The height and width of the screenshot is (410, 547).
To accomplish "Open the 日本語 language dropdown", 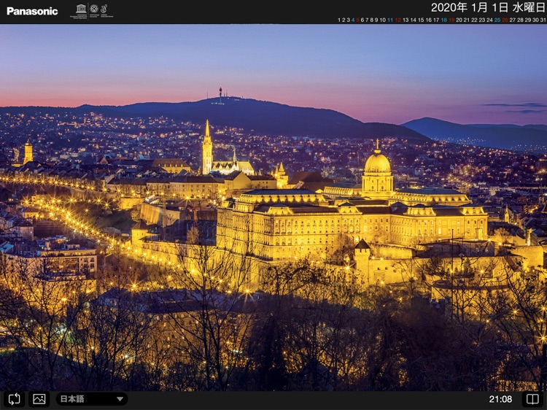I will point(92,399).
